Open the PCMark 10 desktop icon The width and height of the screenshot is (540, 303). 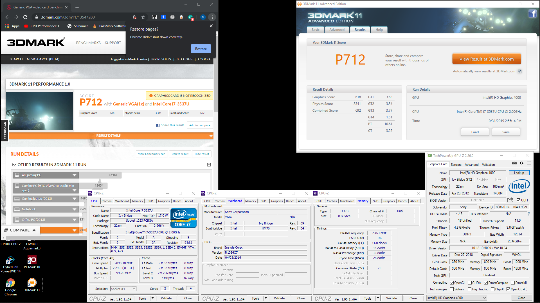(x=32, y=262)
